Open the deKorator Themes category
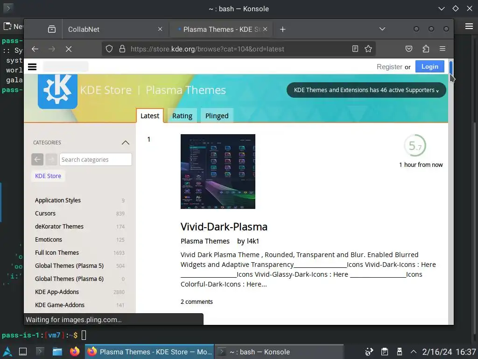Screen dimensions: 478x359 [x=59, y=227]
